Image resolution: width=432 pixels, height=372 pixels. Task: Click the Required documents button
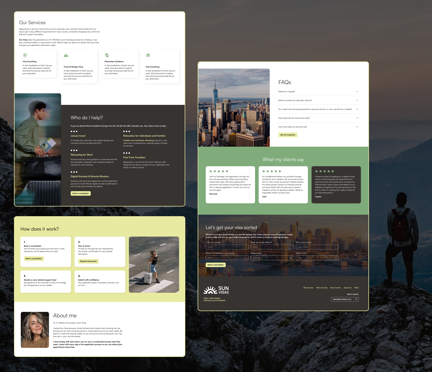click(x=88, y=261)
